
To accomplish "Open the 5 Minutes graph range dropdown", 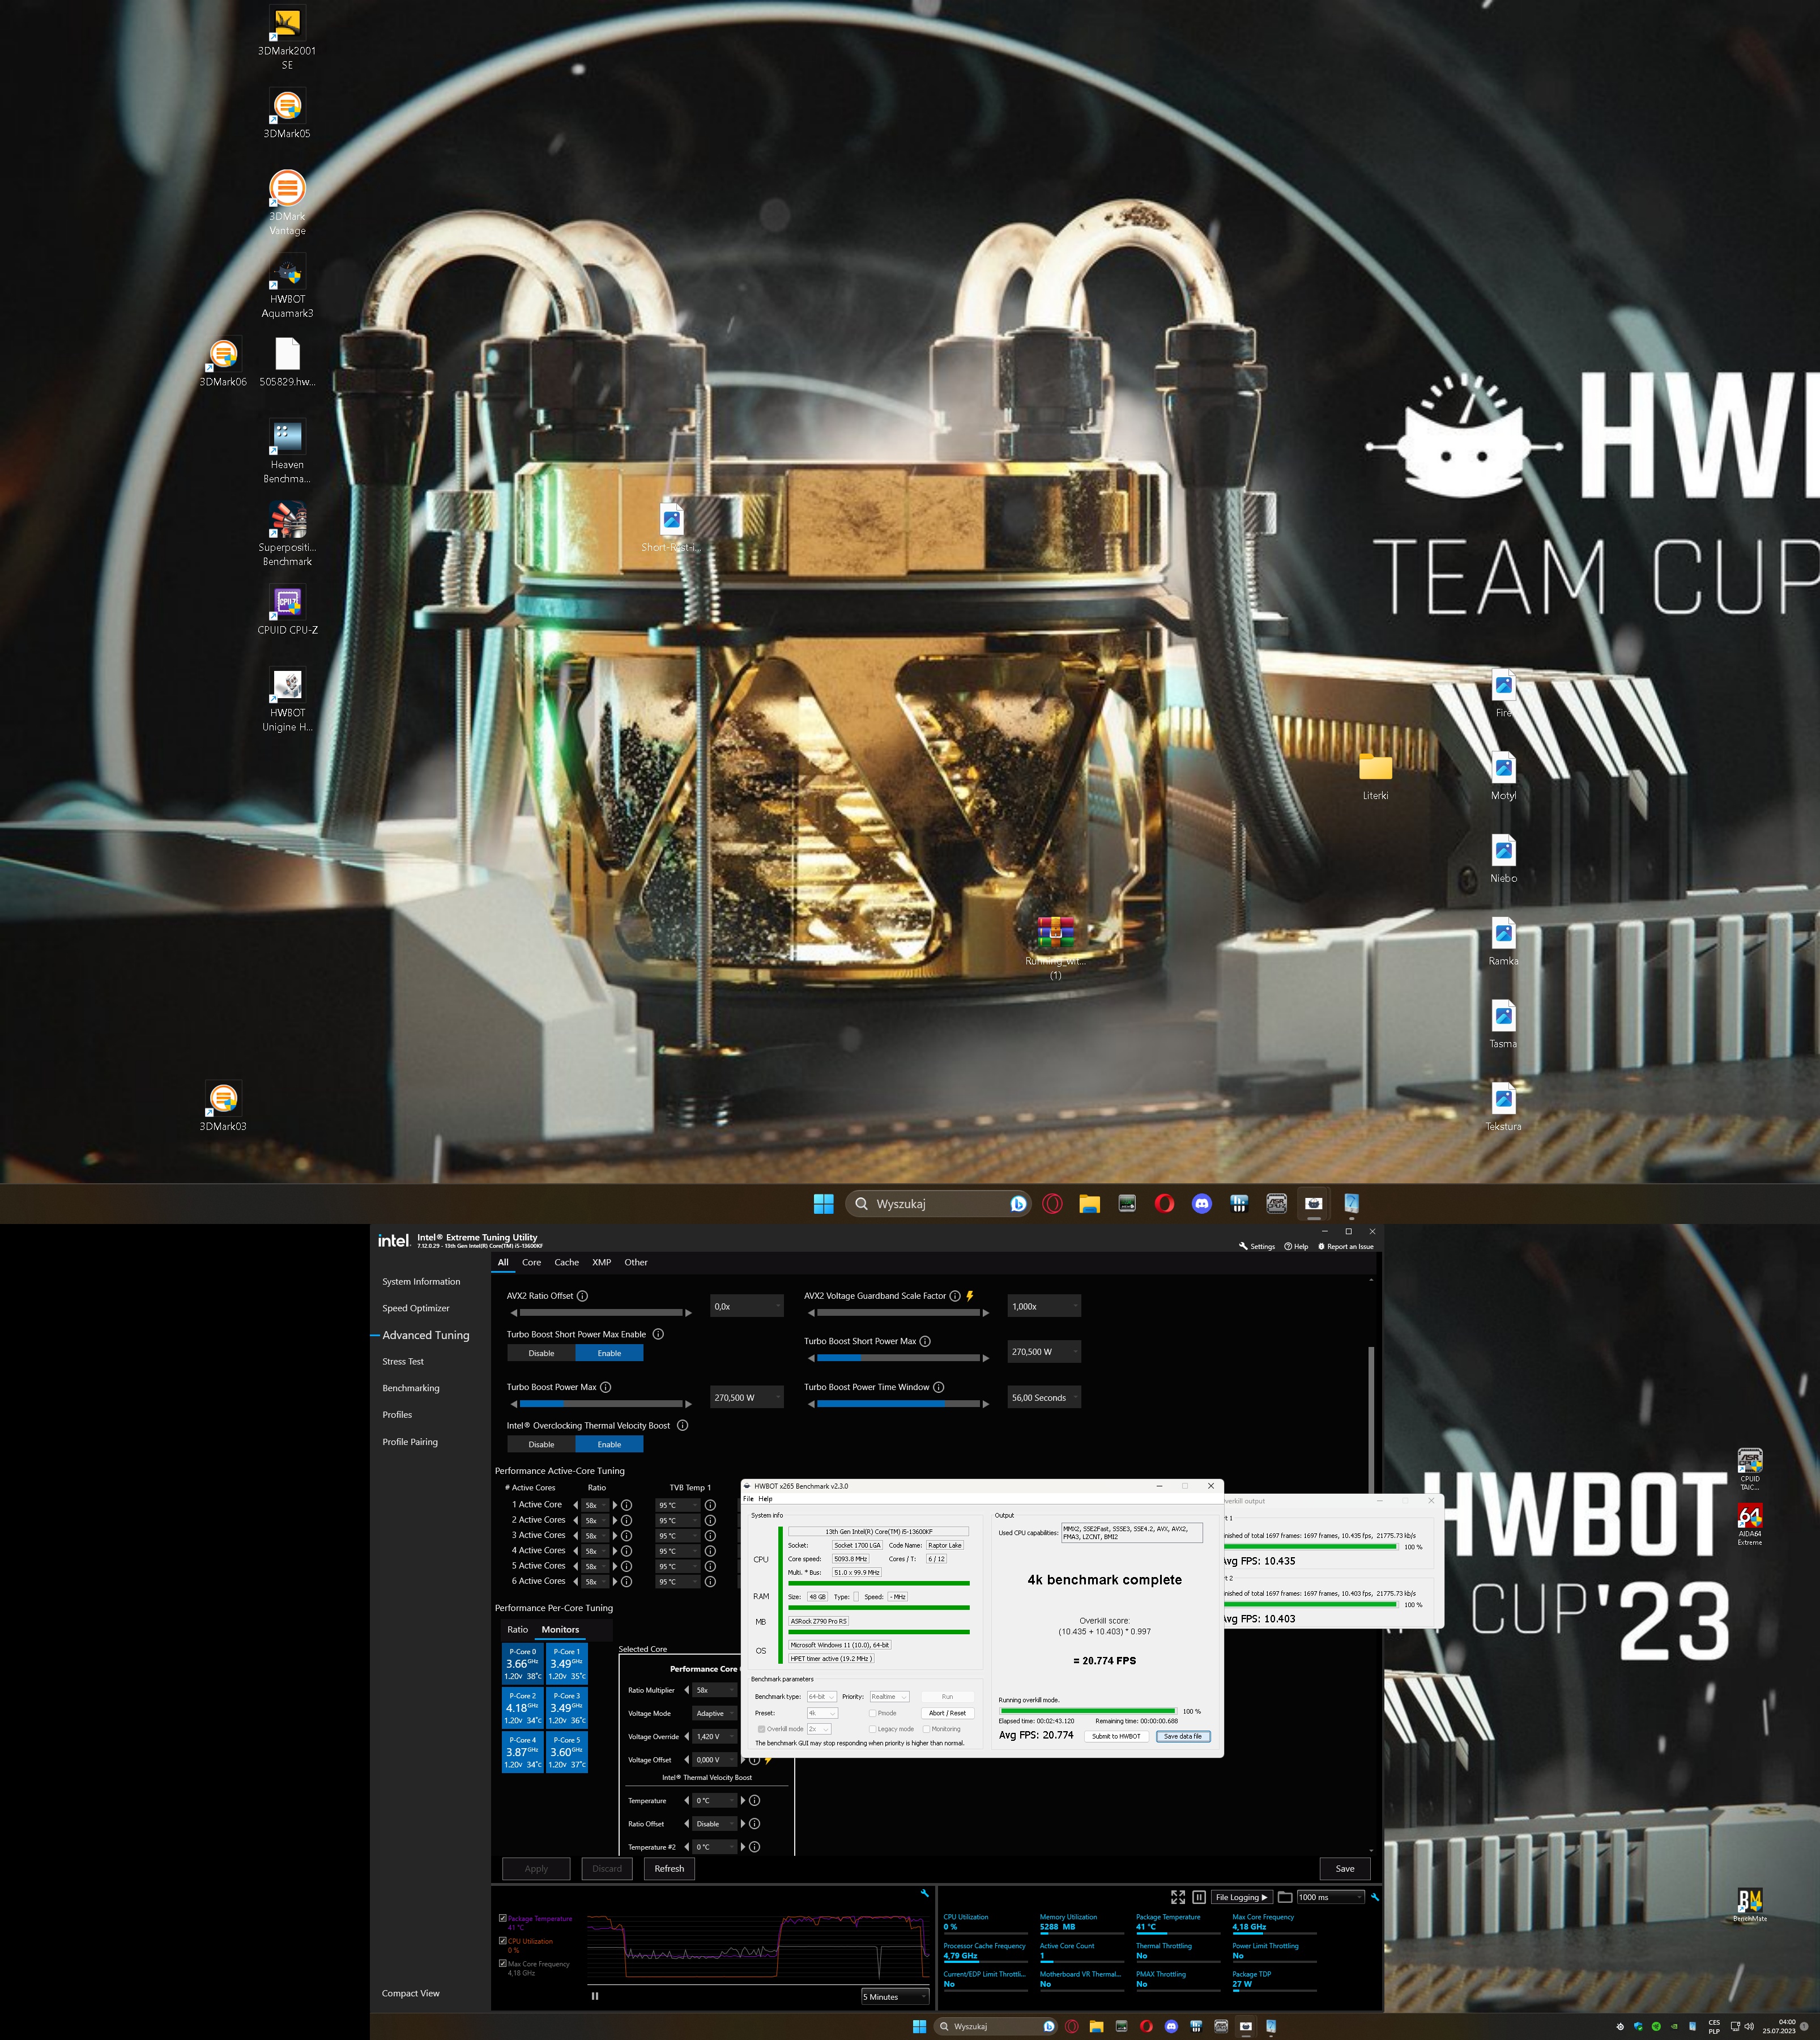I will [895, 1997].
